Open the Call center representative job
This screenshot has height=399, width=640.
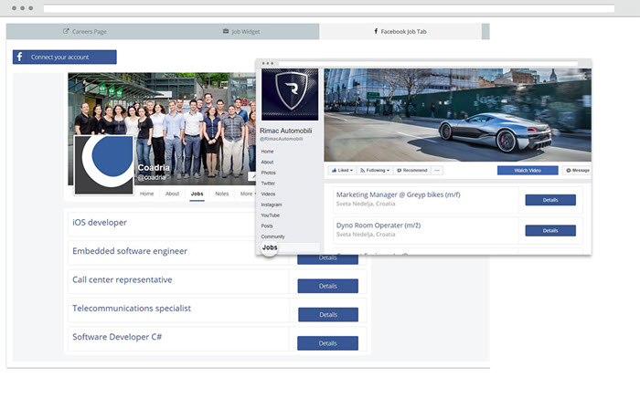point(122,279)
